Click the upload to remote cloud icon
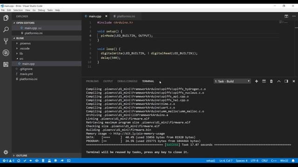 click(x=37, y=161)
